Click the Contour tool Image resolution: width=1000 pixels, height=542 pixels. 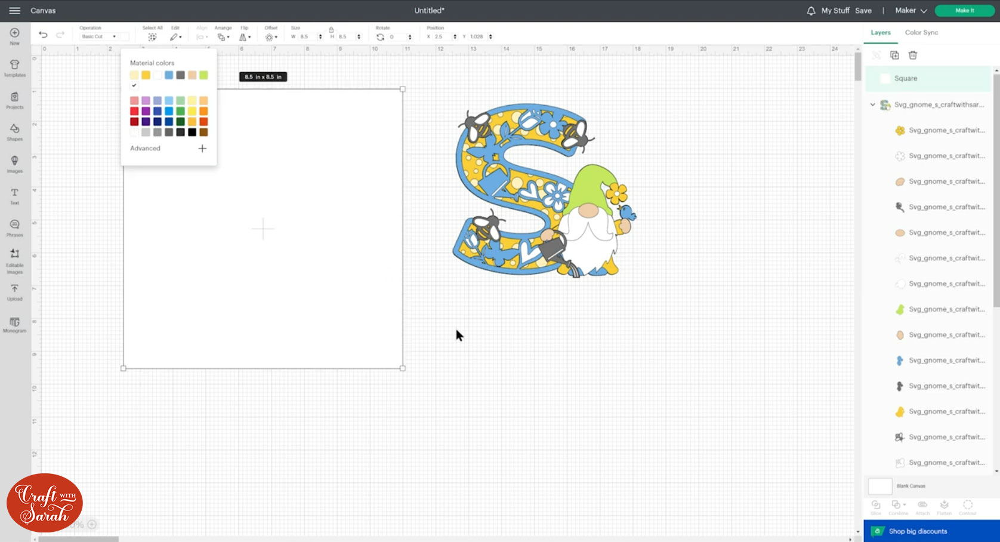968,507
